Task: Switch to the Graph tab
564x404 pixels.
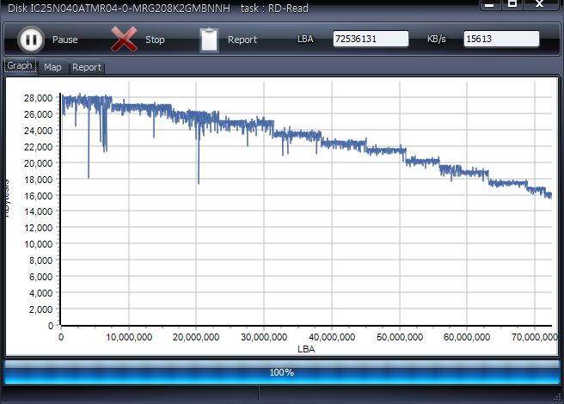Action: [x=20, y=65]
